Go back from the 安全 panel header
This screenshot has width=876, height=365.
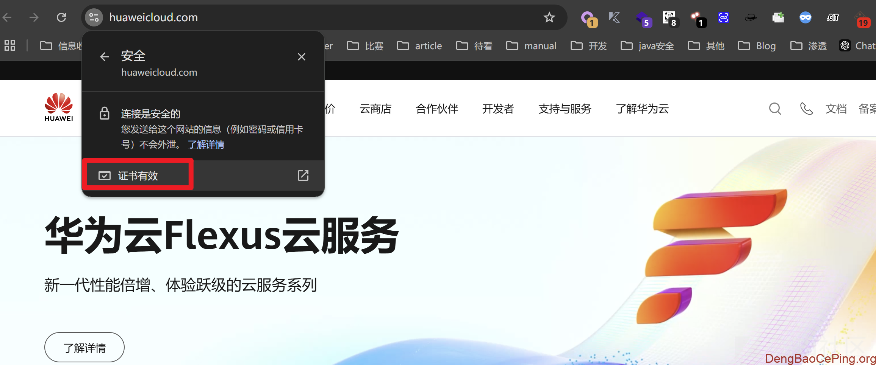[x=105, y=56]
